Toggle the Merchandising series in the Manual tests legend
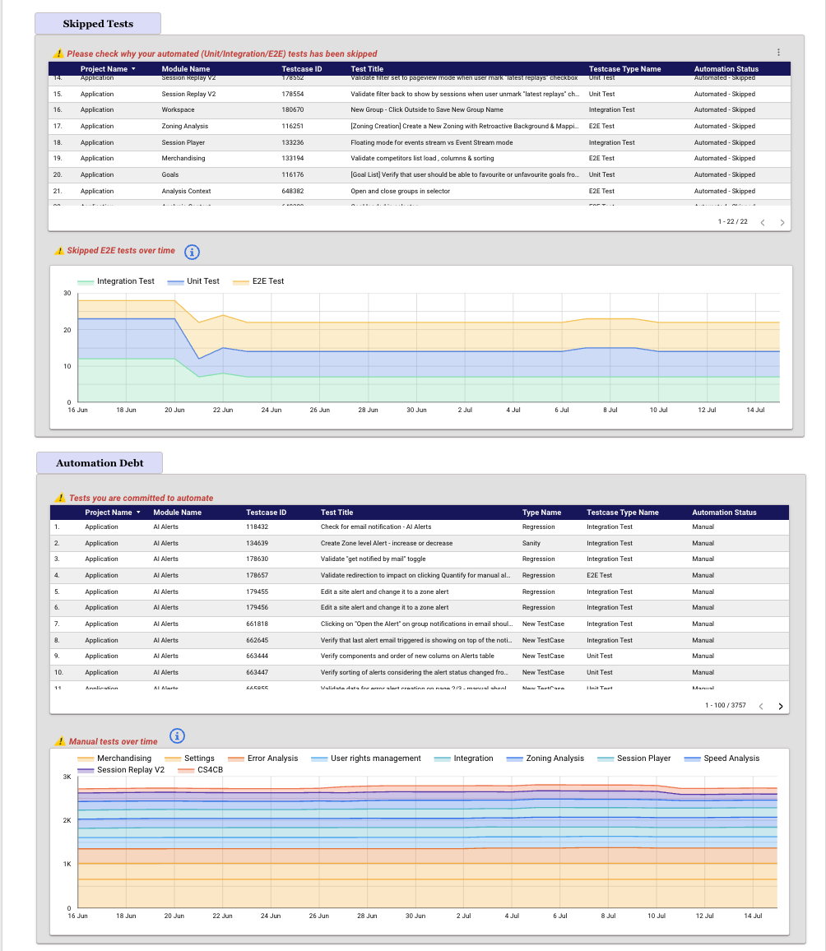 116,758
